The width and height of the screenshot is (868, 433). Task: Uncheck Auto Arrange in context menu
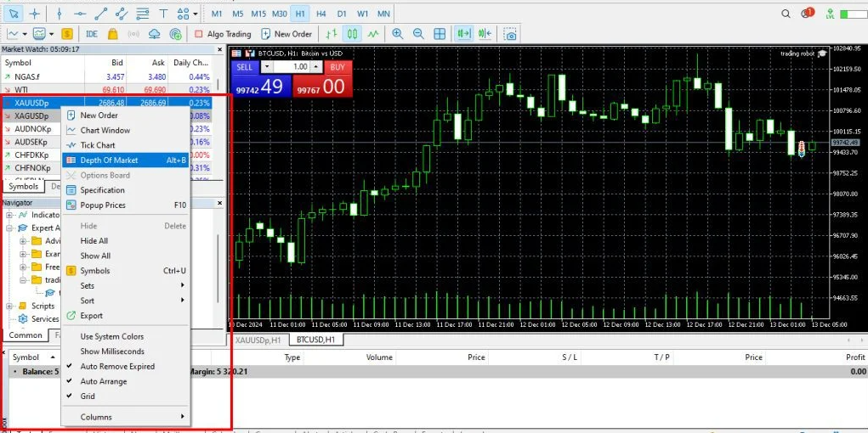point(103,381)
